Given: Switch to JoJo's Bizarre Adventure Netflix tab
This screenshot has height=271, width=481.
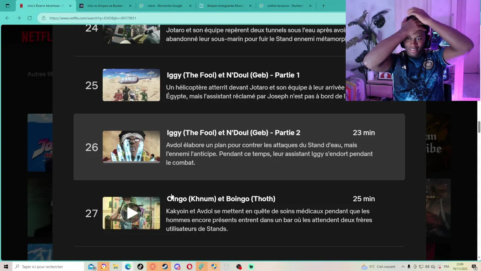Looking at the screenshot, I should pos(45,6).
